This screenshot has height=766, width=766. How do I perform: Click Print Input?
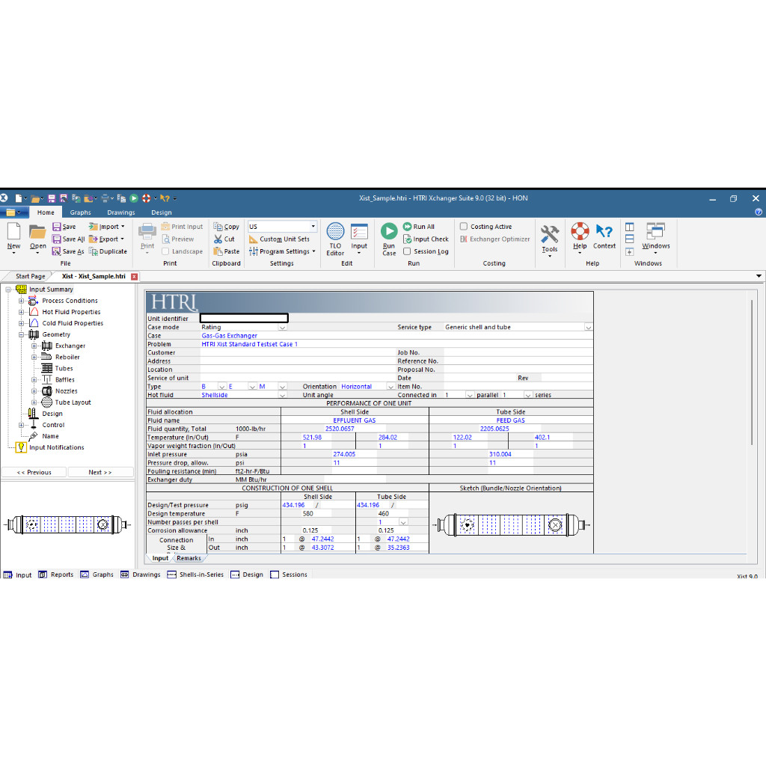pos(182,227)
